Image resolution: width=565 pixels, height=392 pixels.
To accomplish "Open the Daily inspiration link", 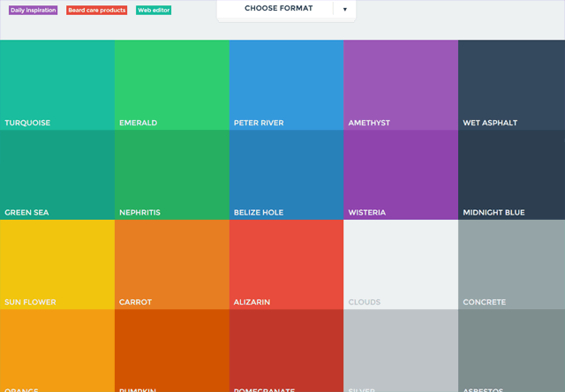I will pos(34,10).
